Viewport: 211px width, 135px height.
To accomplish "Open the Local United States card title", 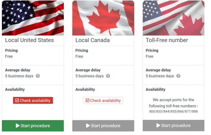I will click(x=30, y=40).
